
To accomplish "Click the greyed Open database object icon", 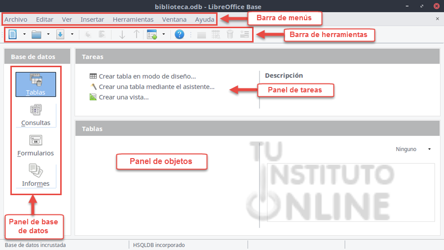I will 201,35.
